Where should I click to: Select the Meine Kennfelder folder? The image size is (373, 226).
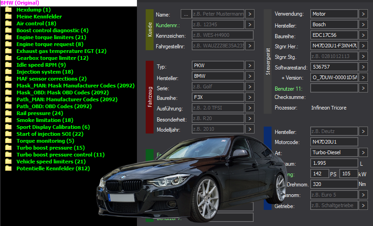pos(39,17)
